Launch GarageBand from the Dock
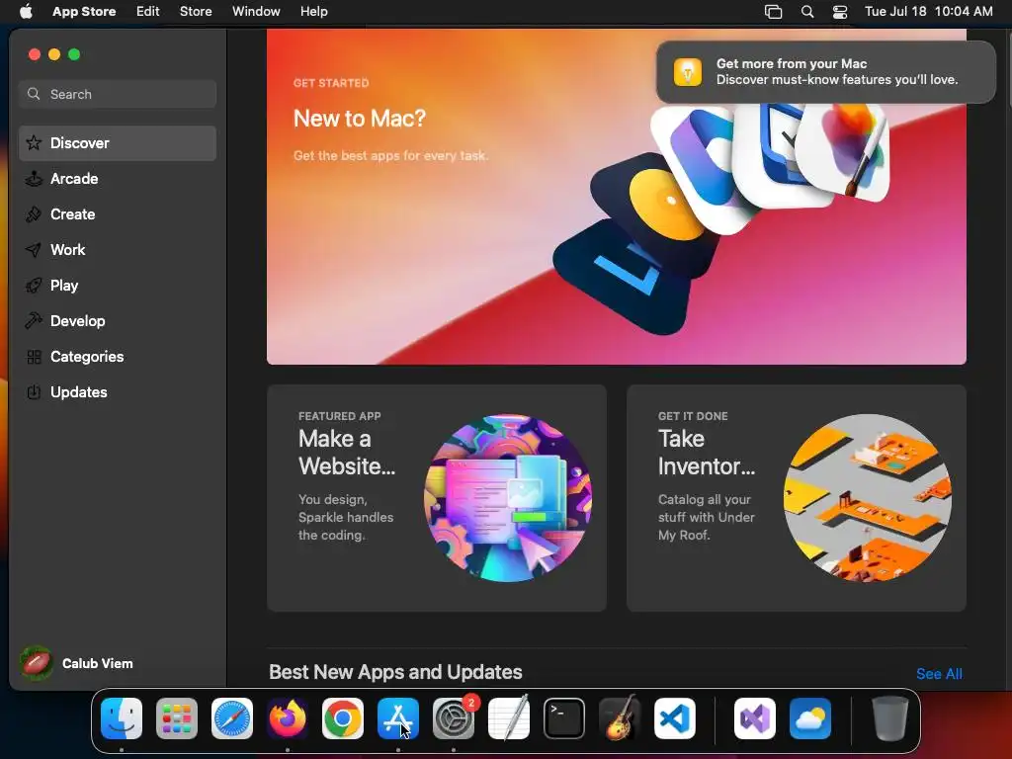The height and width of the screenshot is (759, 1012). point(620,718)
